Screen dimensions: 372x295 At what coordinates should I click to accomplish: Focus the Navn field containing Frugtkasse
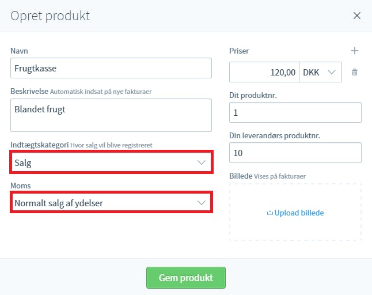(x=111, y=68)
